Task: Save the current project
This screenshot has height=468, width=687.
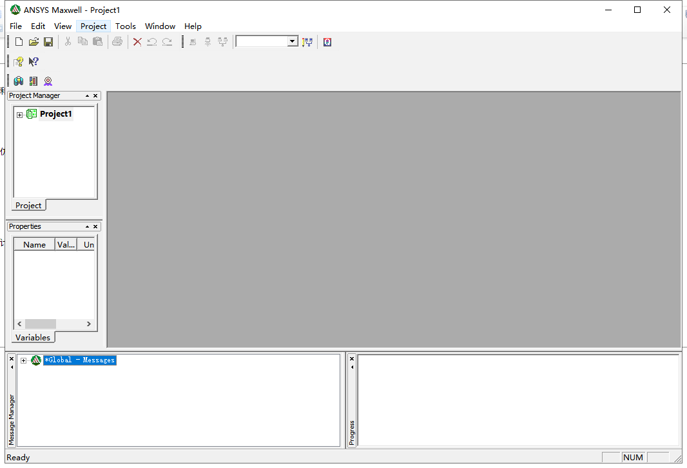Action: point(48,41)
